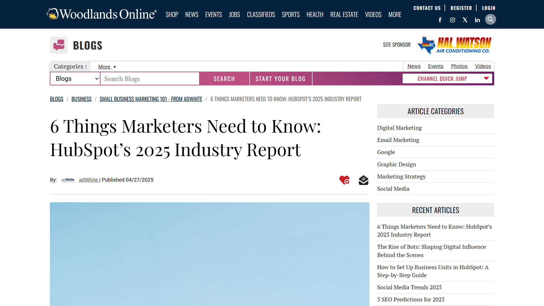The image size is (544, 306).
Task: Open the Google article category
Action: point(386,152)
